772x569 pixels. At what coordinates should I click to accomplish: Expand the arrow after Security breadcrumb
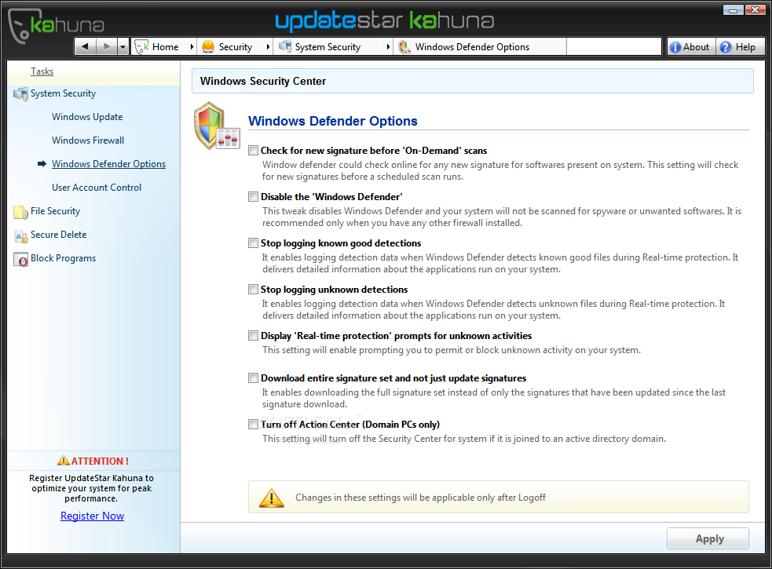pos(268,47)
